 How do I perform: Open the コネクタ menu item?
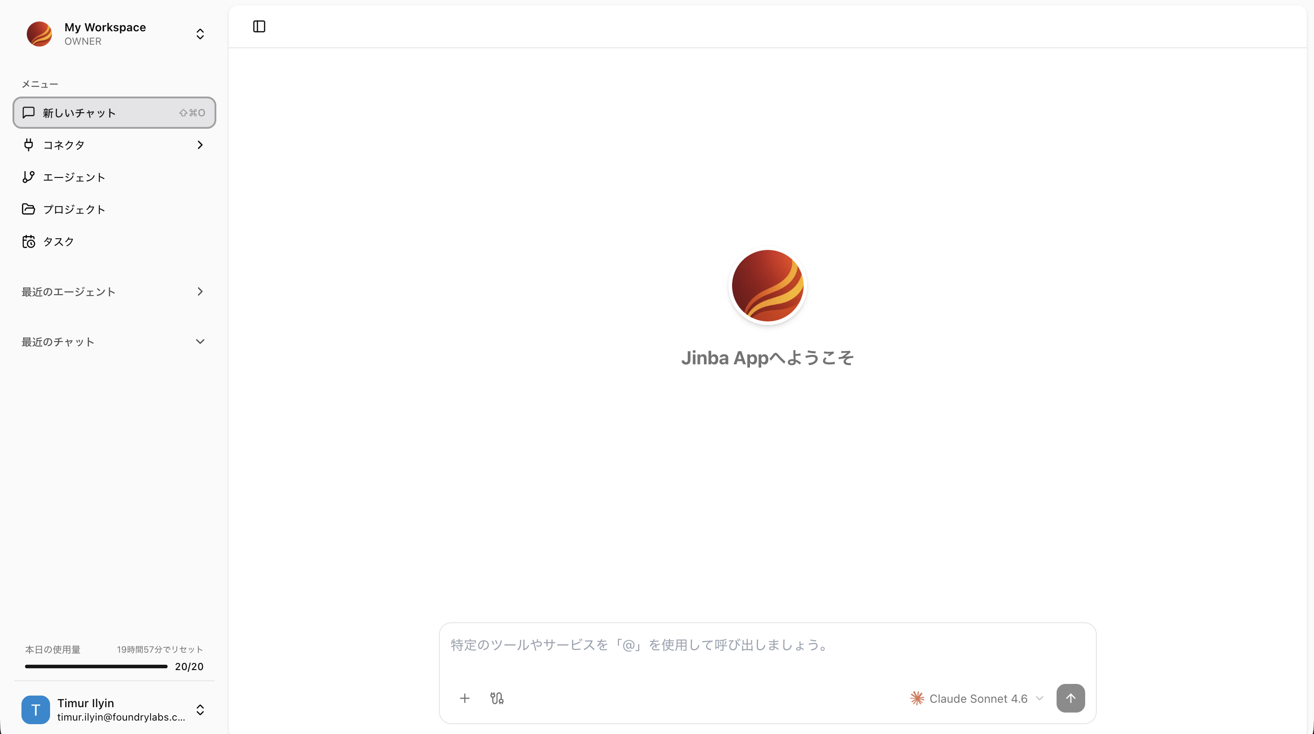[x=114, y=145]
